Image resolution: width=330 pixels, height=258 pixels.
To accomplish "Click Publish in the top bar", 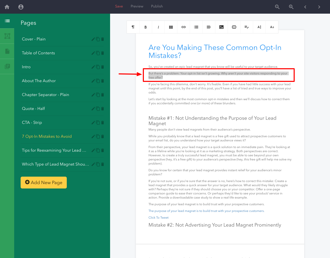I will coord(157,6).
